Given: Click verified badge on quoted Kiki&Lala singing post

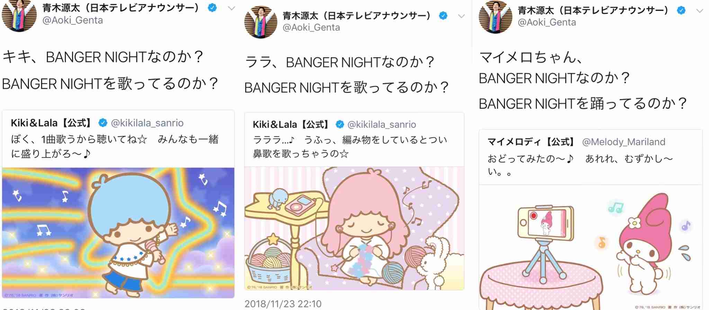Looking at the screenshot, I should tap(103, 123).
